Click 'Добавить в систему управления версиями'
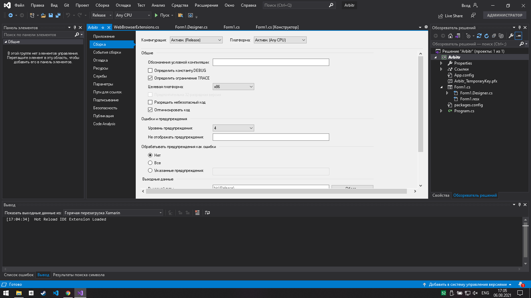The width and height of the screenshot is (531, 298). (468, 284)
